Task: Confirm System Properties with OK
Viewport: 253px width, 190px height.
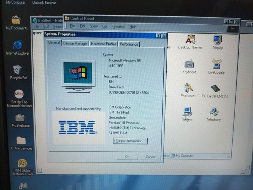Action: point(127,157)
